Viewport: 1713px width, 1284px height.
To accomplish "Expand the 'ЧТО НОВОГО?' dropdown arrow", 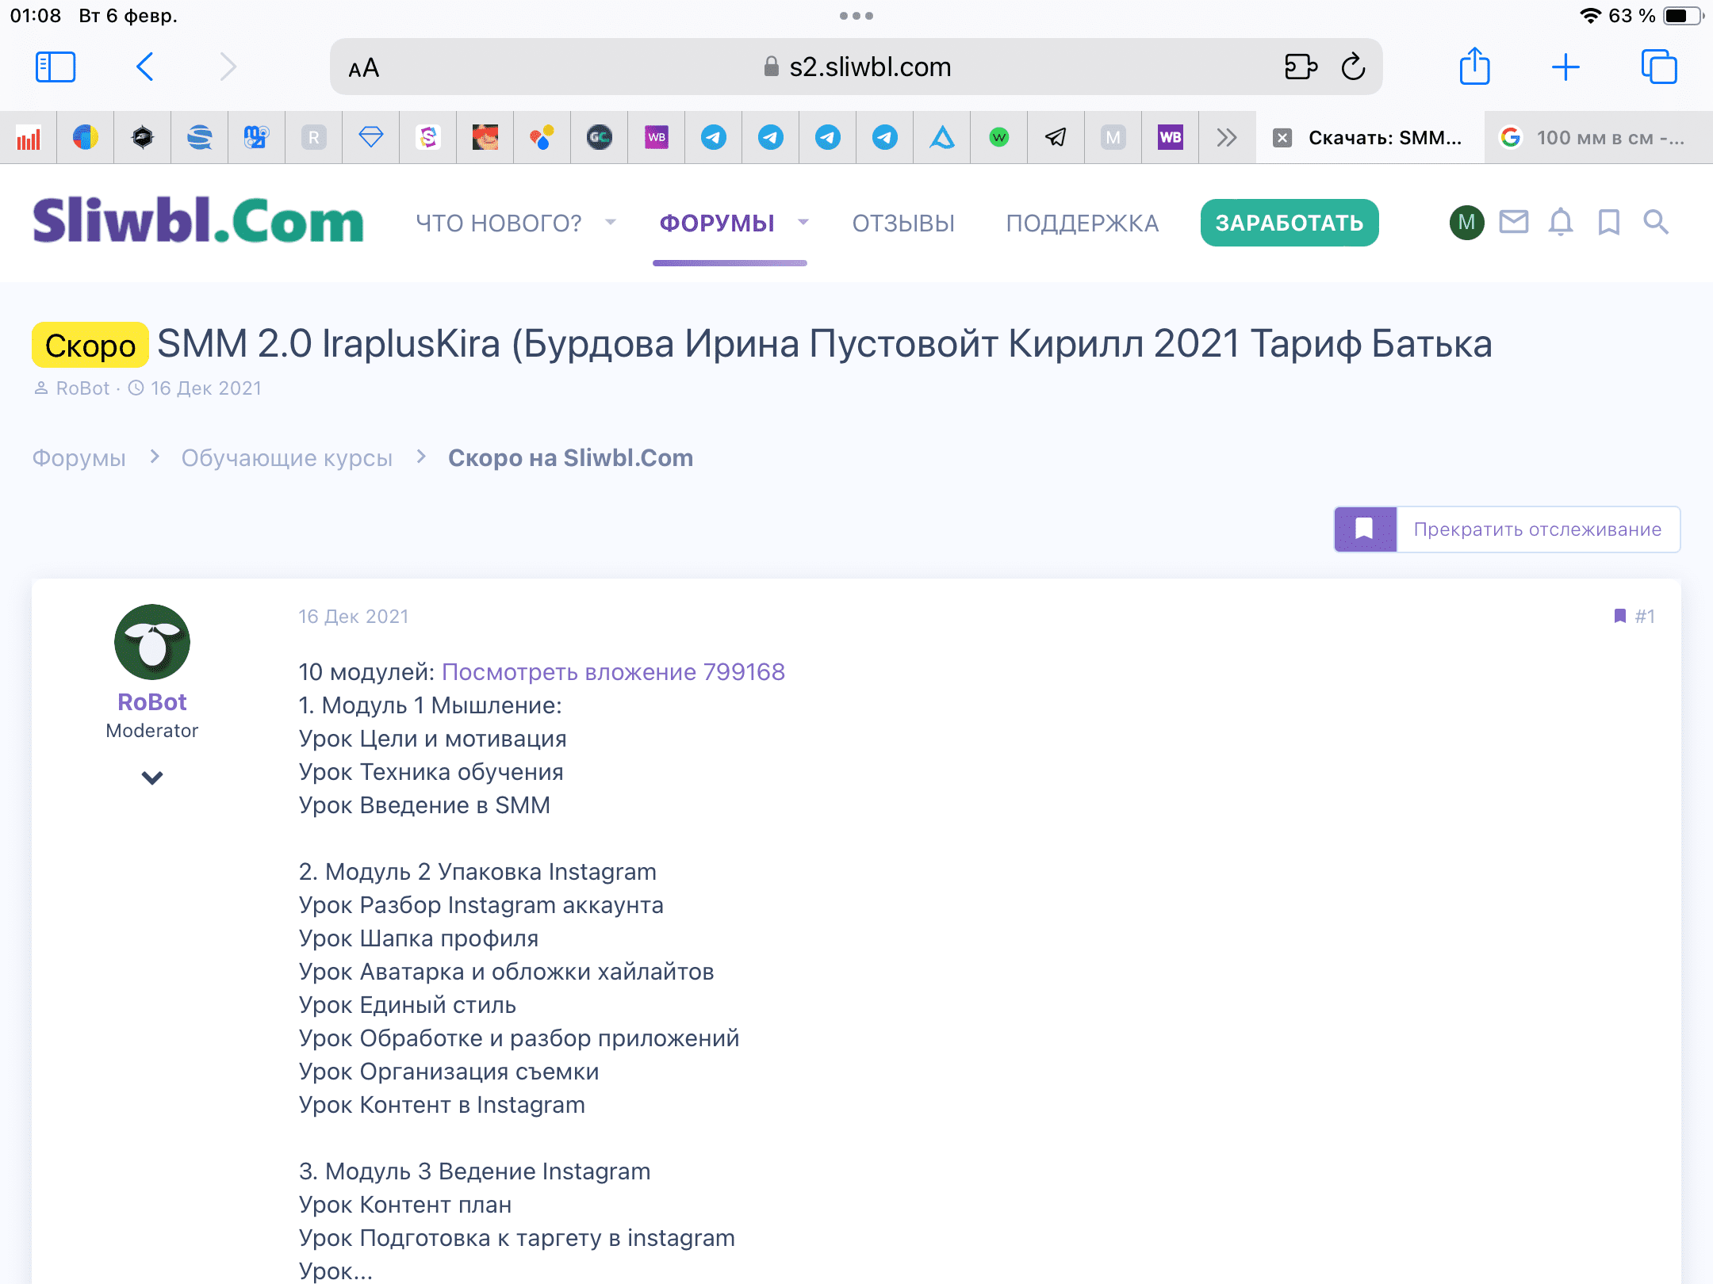I will coord(611,223).
